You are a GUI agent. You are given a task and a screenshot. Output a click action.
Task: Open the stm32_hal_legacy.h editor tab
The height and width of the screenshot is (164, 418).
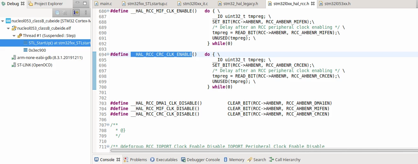pos(238,4)
